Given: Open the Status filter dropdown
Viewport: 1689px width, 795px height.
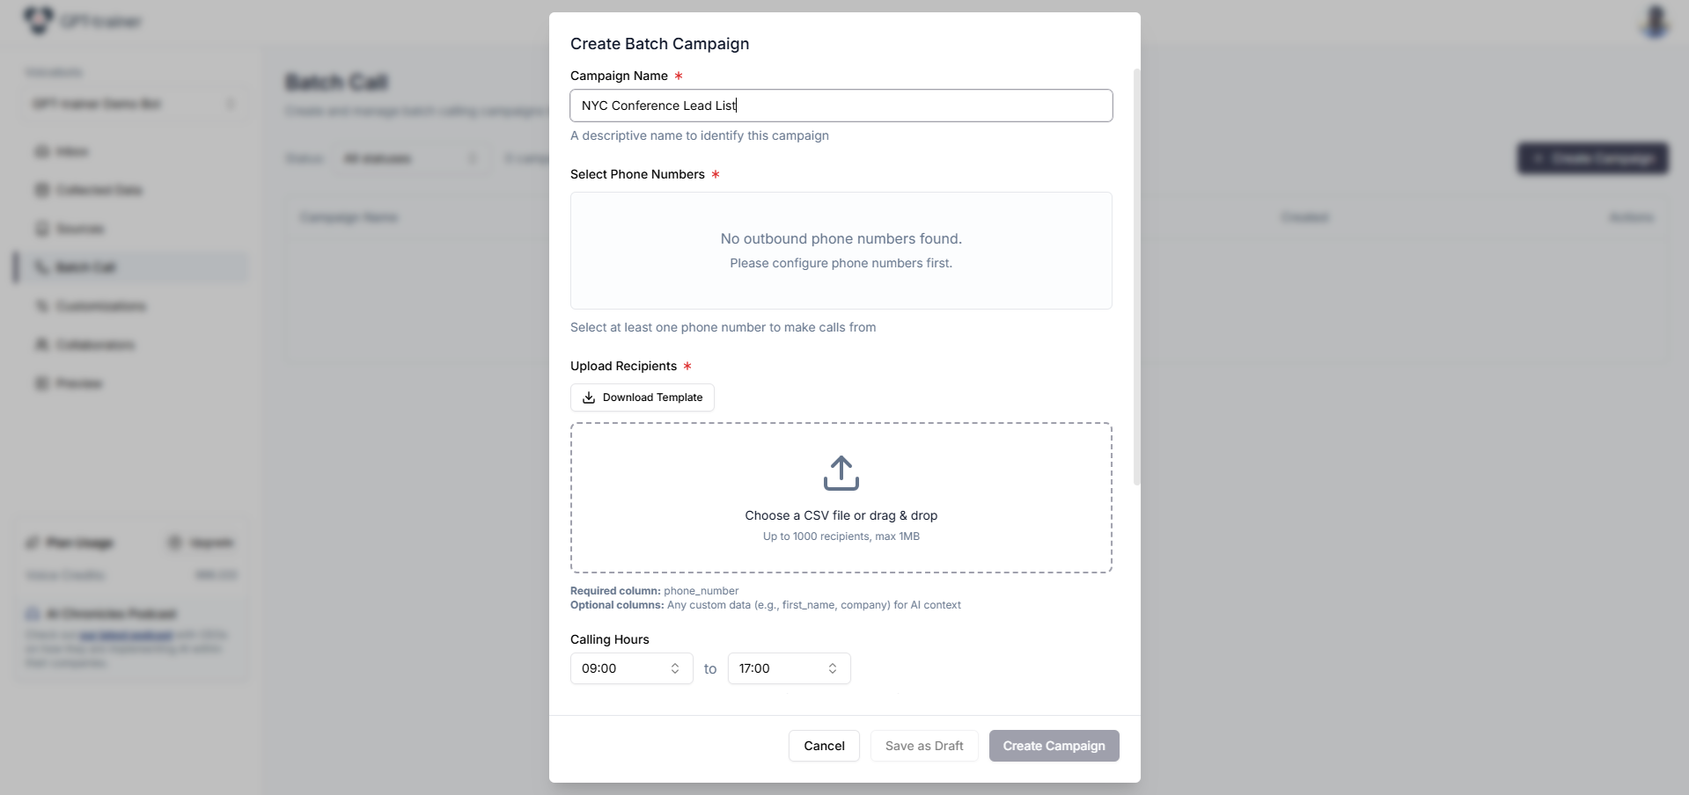Looking at the screenshot, I should pyautogui.click(x=410, y=158).
